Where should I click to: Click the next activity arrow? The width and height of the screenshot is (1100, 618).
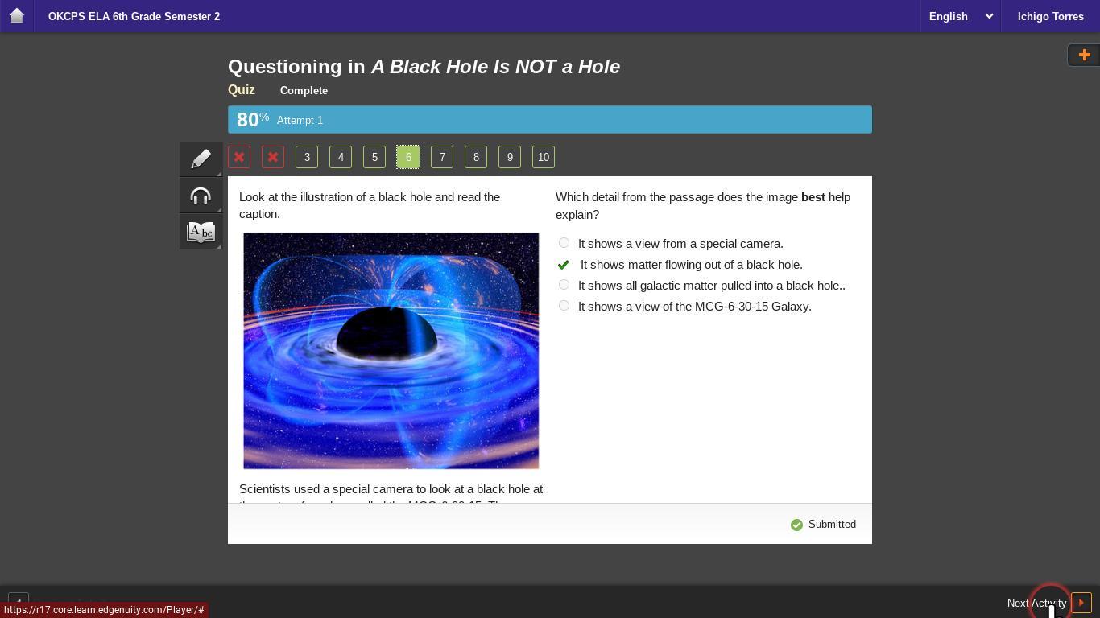click(1081, 602)
